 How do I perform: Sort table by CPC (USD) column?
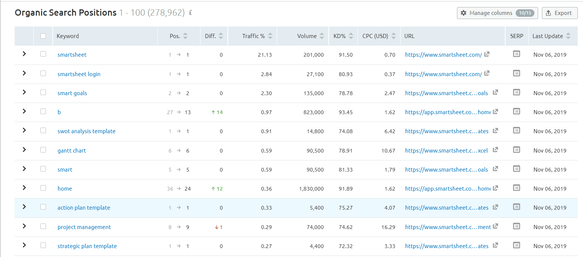tap(393, 36)
